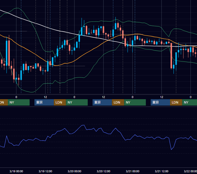This screenshot has height=174, width=197.
Task: Select the NY block spanning 3/22 00:00
Action: (189, 102)
